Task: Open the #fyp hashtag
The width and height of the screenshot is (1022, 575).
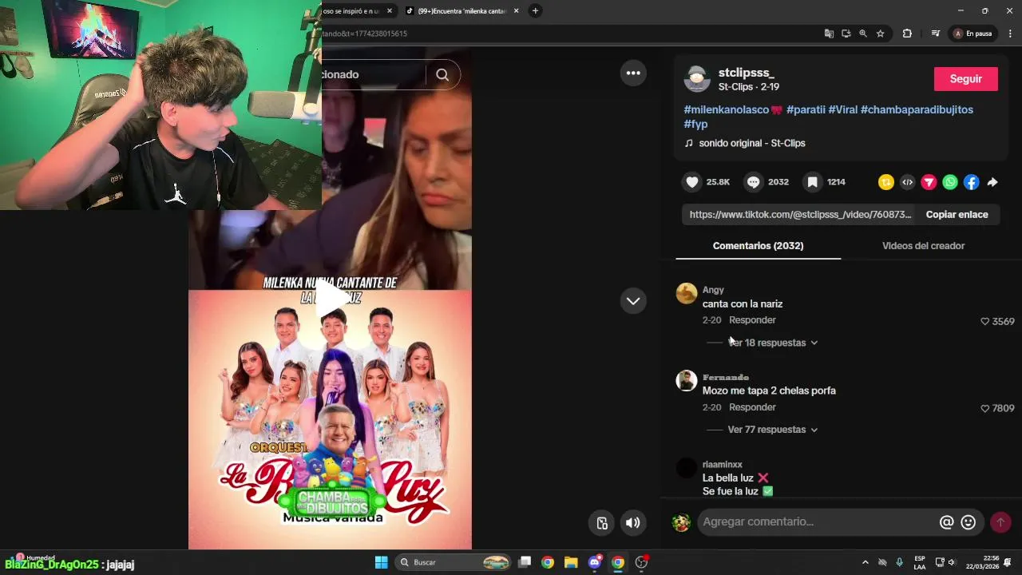Action: (x=696, y=124)
